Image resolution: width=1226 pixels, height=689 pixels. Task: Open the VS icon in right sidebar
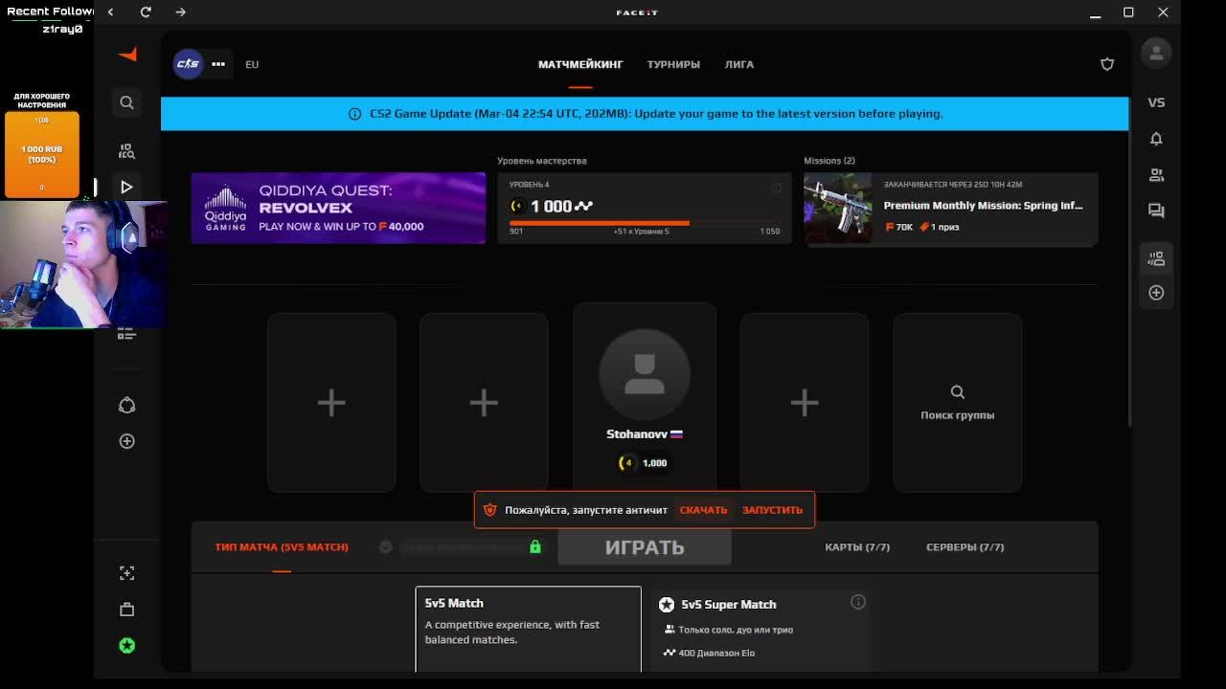tap(1156, 102)
